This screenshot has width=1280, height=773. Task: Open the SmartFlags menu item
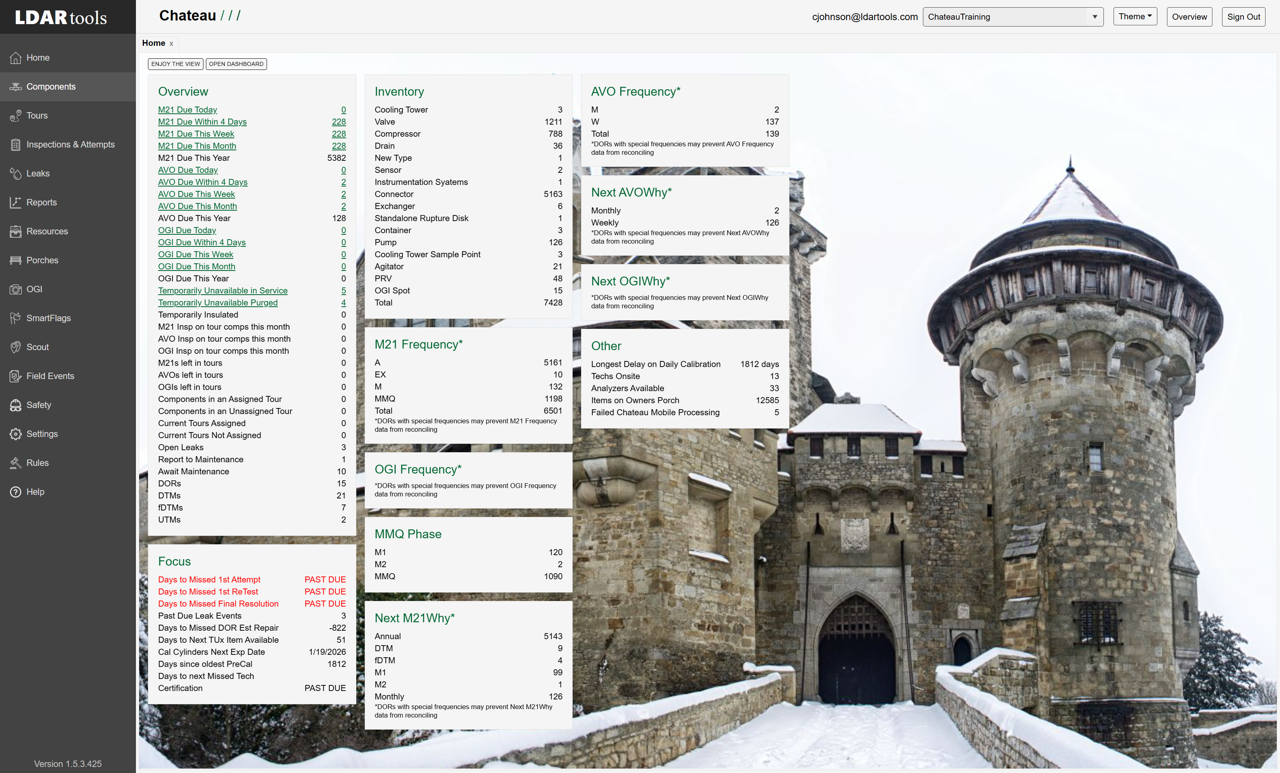(x=68, y=318)
